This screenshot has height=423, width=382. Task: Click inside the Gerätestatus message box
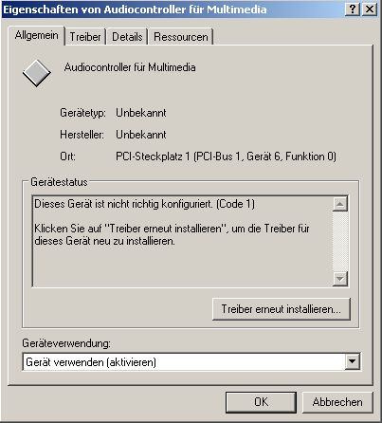pyautogui.click(x=183, y=241)
